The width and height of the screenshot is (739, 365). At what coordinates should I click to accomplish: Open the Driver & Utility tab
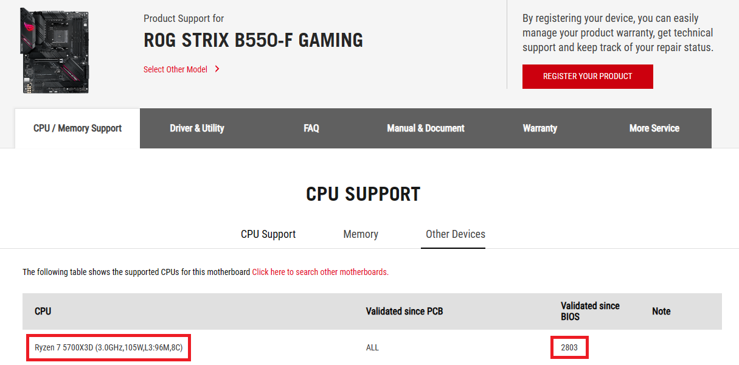tap(197, 128)
